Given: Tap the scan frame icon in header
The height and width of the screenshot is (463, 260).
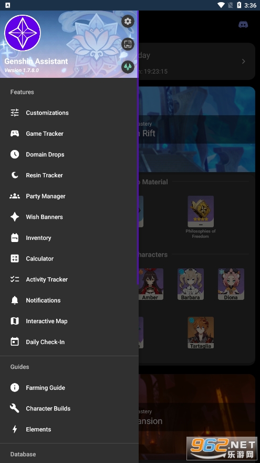Looking at the screenshot, I should [128, 44].
